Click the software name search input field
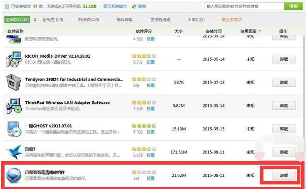 (244, 6)
